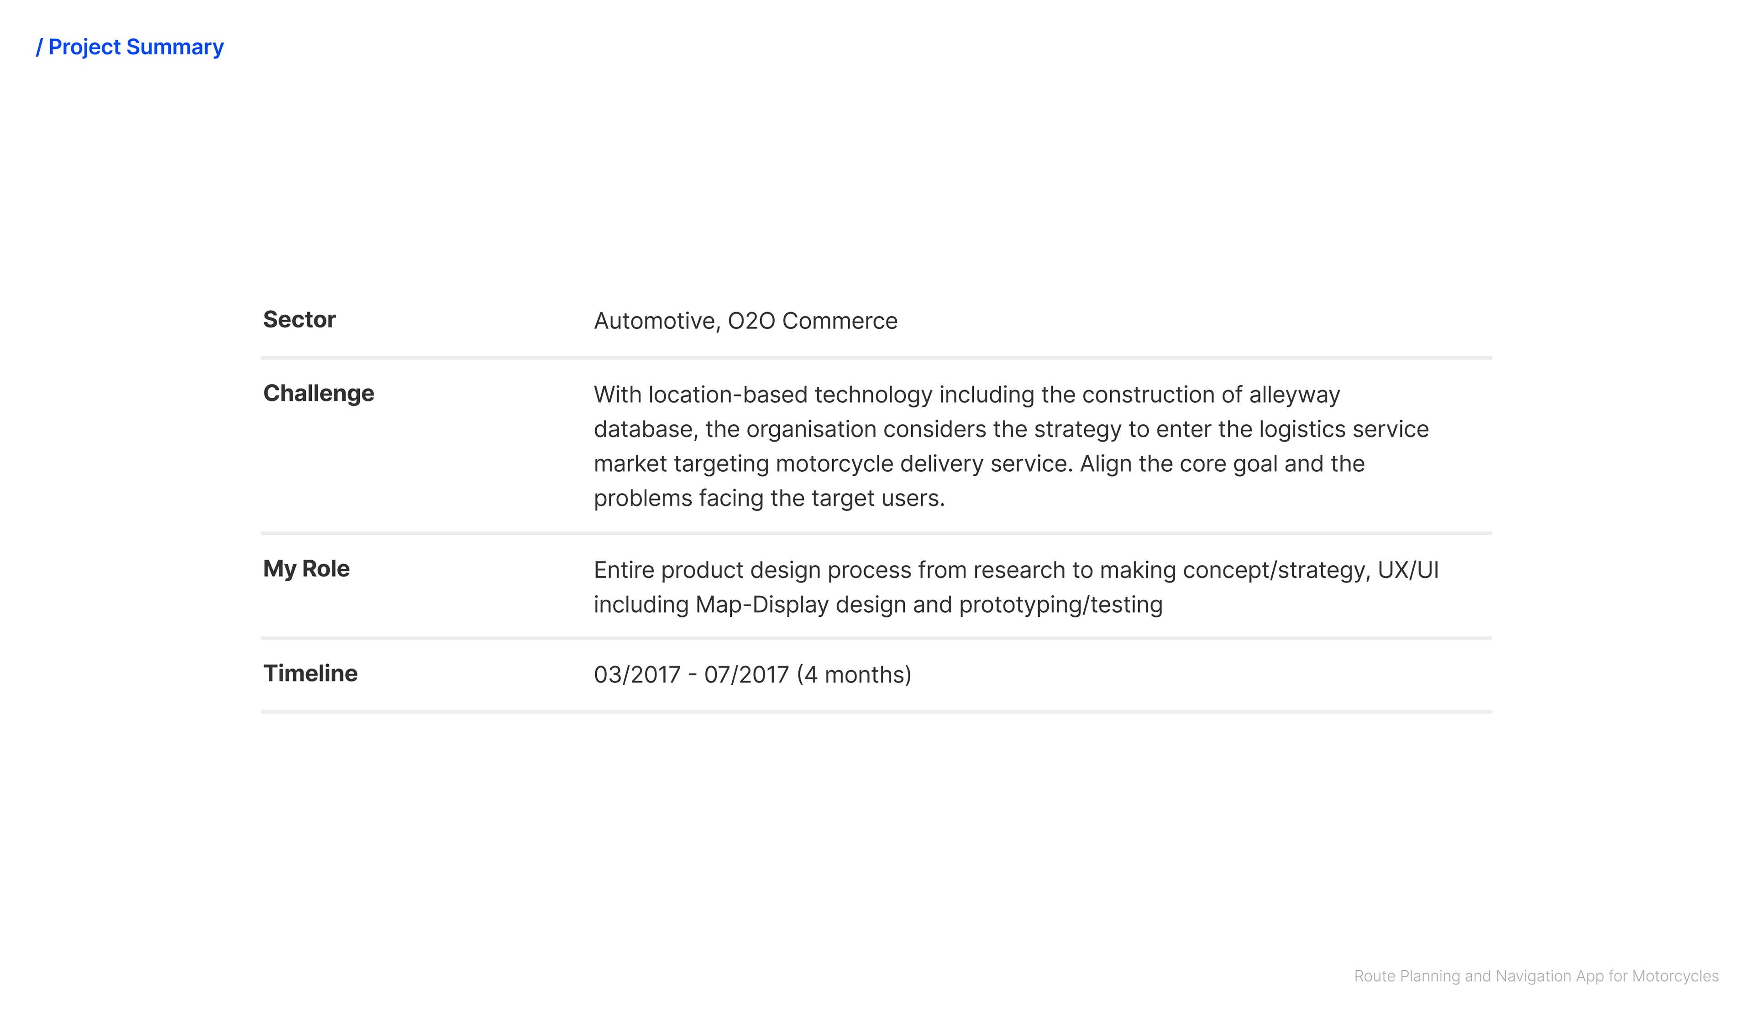Screen dimensions: 1753x1015
Task: Click the divider line below My Role row
Action: pyautogui.click(x=876, y=637)
